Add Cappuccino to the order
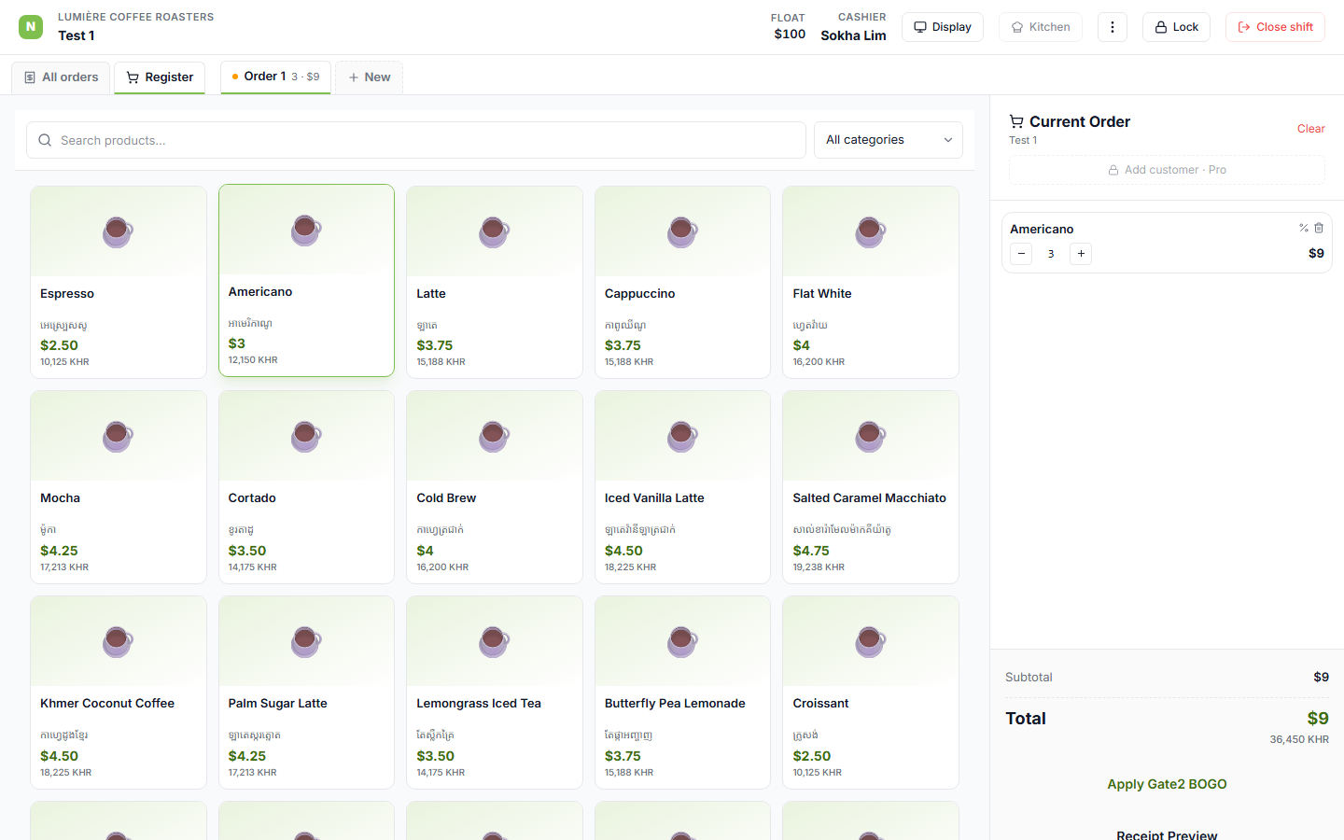The height and width of the screenshot is (840, 1344). pyautogui.click(x=682, y=282)
